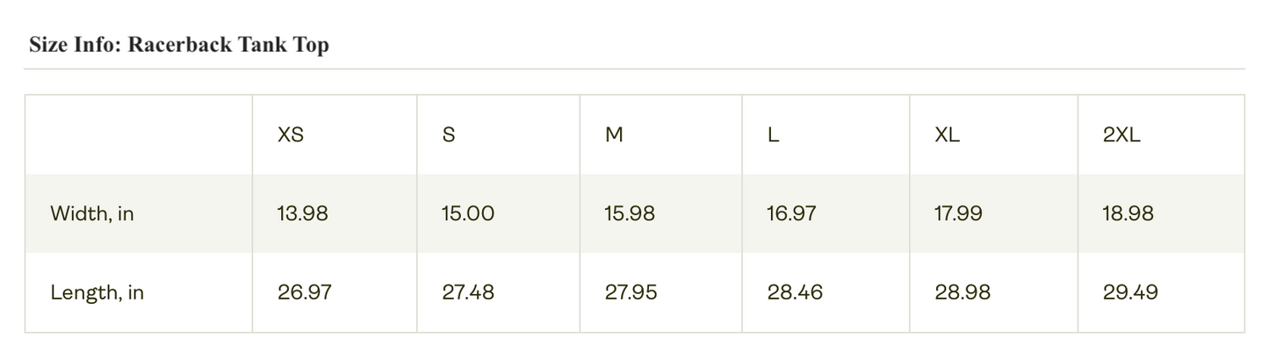Click the XS width value 13.98
The image size is (1269, 353).
(303, 213)
